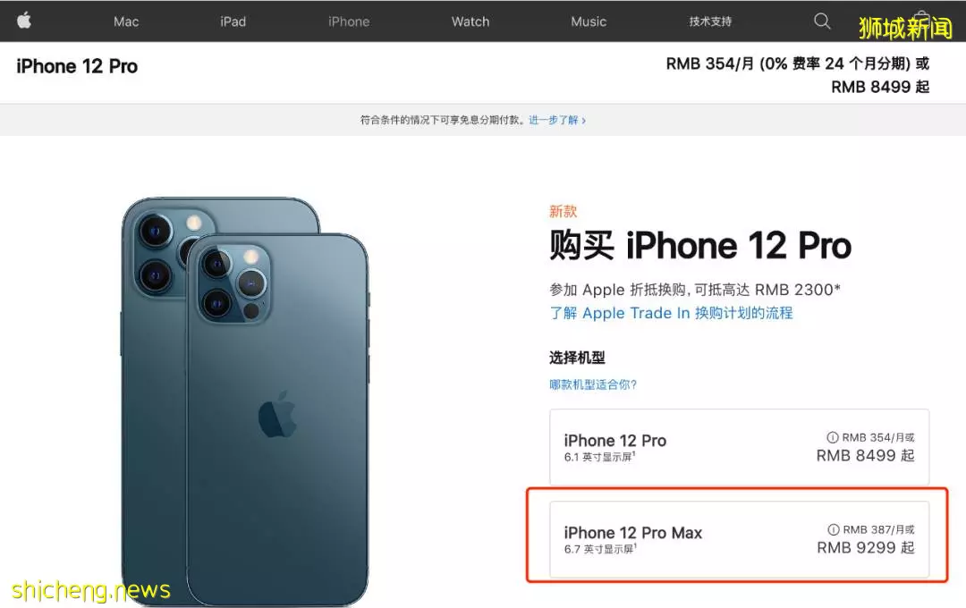Open the search magnifier icon
This screenshot has height=608, width=966.
(x=822, y=21)
